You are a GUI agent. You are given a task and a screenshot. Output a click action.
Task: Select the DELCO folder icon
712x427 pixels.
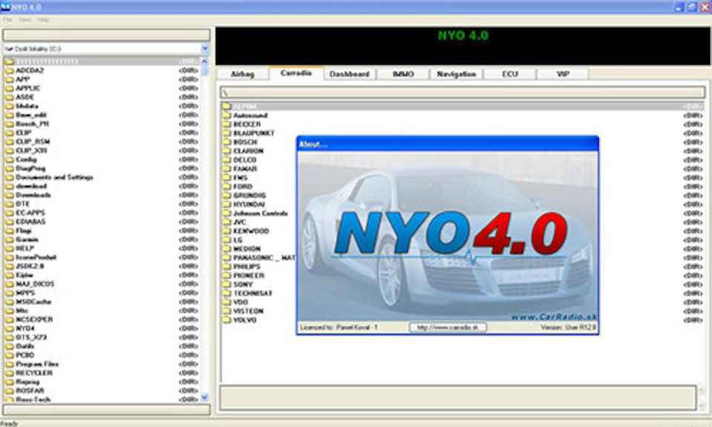click(227, 159)
